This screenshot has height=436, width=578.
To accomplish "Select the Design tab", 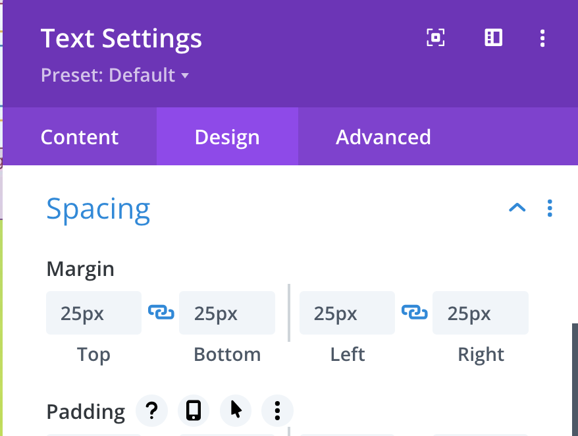I will coord(227,137).
